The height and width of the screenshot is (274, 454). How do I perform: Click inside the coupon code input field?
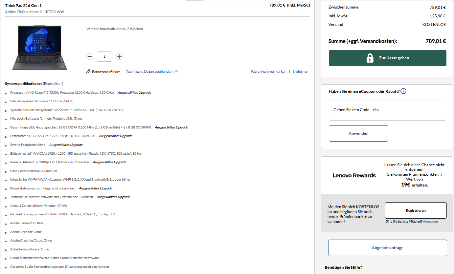[387, 110]
